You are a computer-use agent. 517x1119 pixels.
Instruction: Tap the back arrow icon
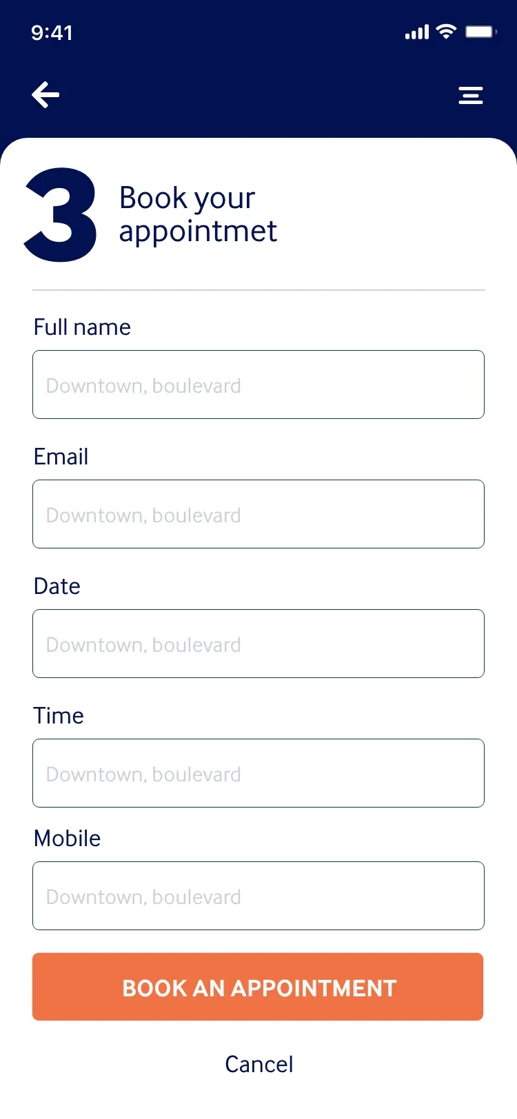(45, 95)
